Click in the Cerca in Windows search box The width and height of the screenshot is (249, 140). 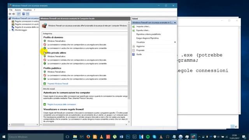point(36,136)
